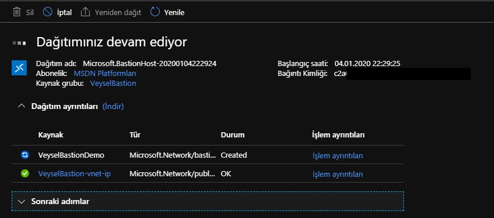
Task: Collapse the Dağıtım ayrıntıları section chevron
Action: coord(22,106)
